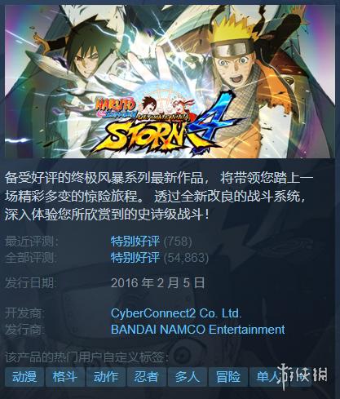Screen dimensions: 340x399
Task: Click the 全部评测 label
Action: pos(32,258)
